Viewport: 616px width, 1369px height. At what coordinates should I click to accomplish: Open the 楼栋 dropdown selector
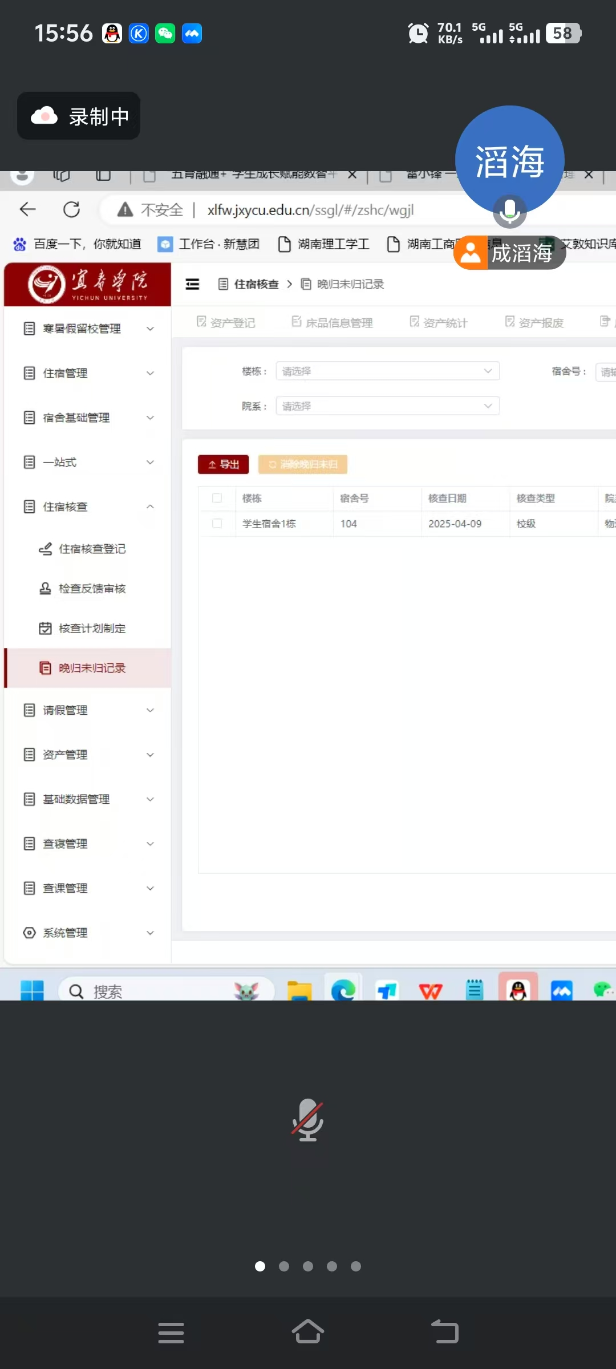point(387,371)
